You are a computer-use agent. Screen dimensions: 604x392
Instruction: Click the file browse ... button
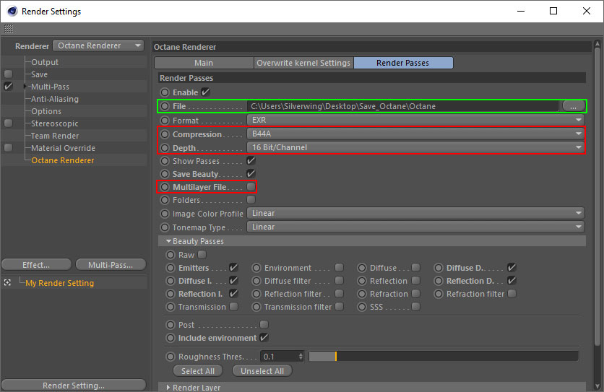(573, 106)
